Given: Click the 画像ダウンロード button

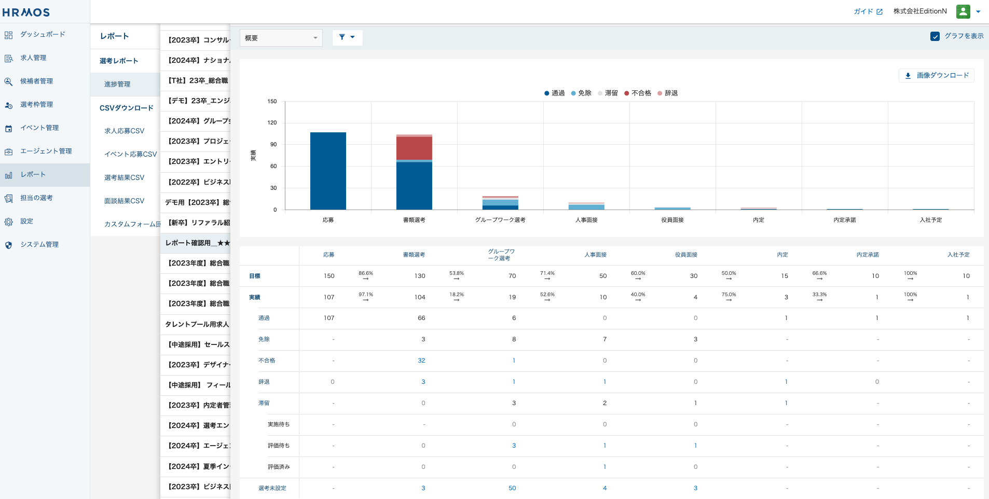Looking at the screenshot, I should [937, 76].
